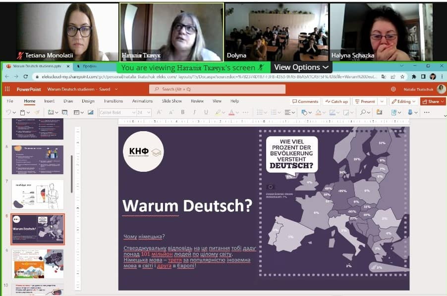Expand Zoom View Options menu
The height and width of the screenshot is (296, 447).
click(301, 67)
